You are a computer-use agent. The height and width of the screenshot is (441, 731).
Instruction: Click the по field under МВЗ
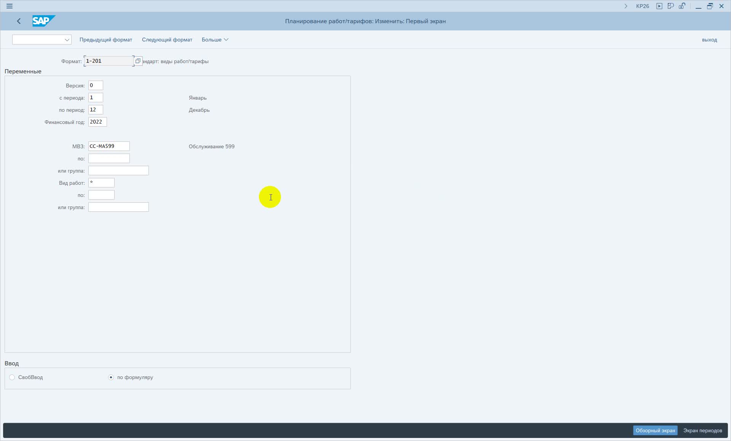pyautogui.click(x=109, y=159)
